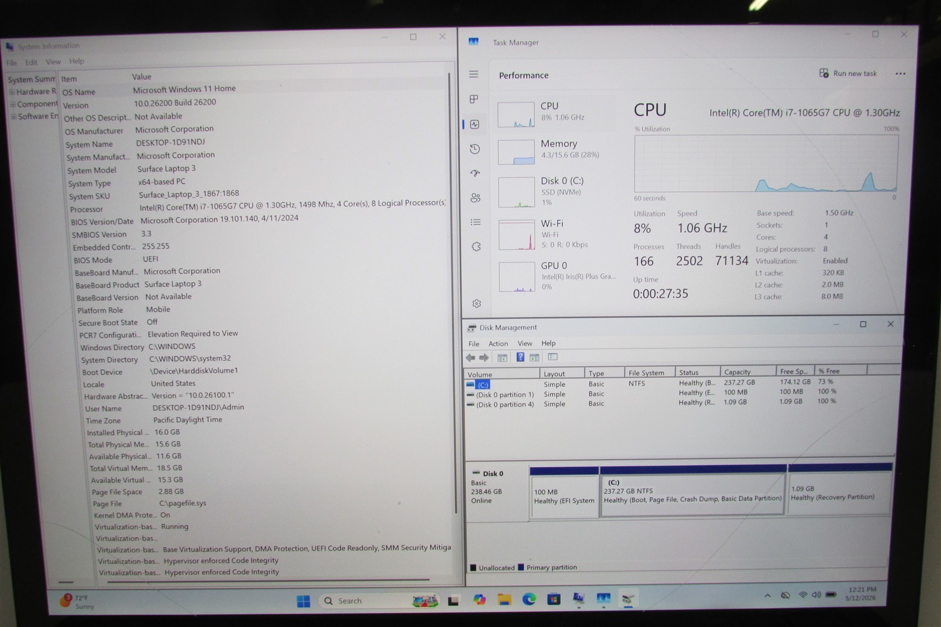Open Action menu in Disk Management

[498, 344]
